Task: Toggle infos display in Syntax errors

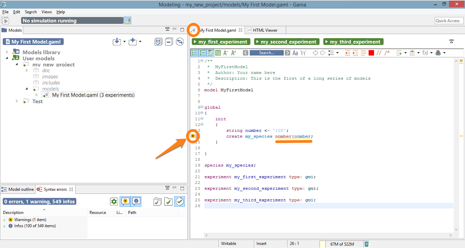Action: tap(136, 201)
